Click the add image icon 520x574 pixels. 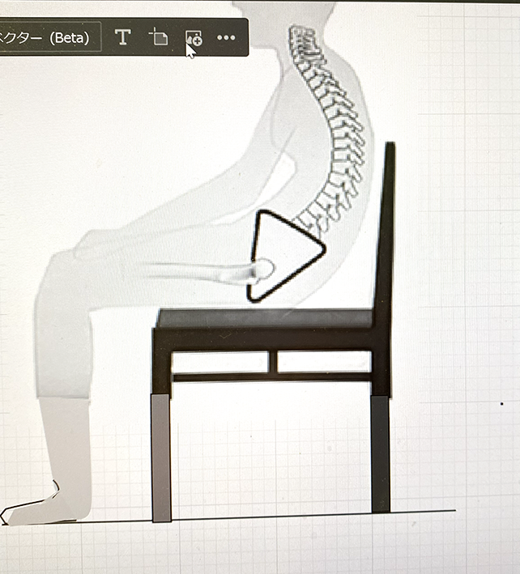click(193, 37)
